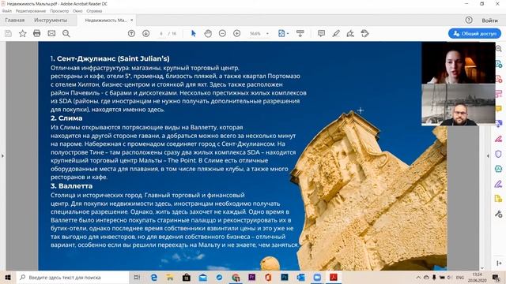506x284 pixels.
Task: Print the document using the printer icon
Action: pos(37,33)
